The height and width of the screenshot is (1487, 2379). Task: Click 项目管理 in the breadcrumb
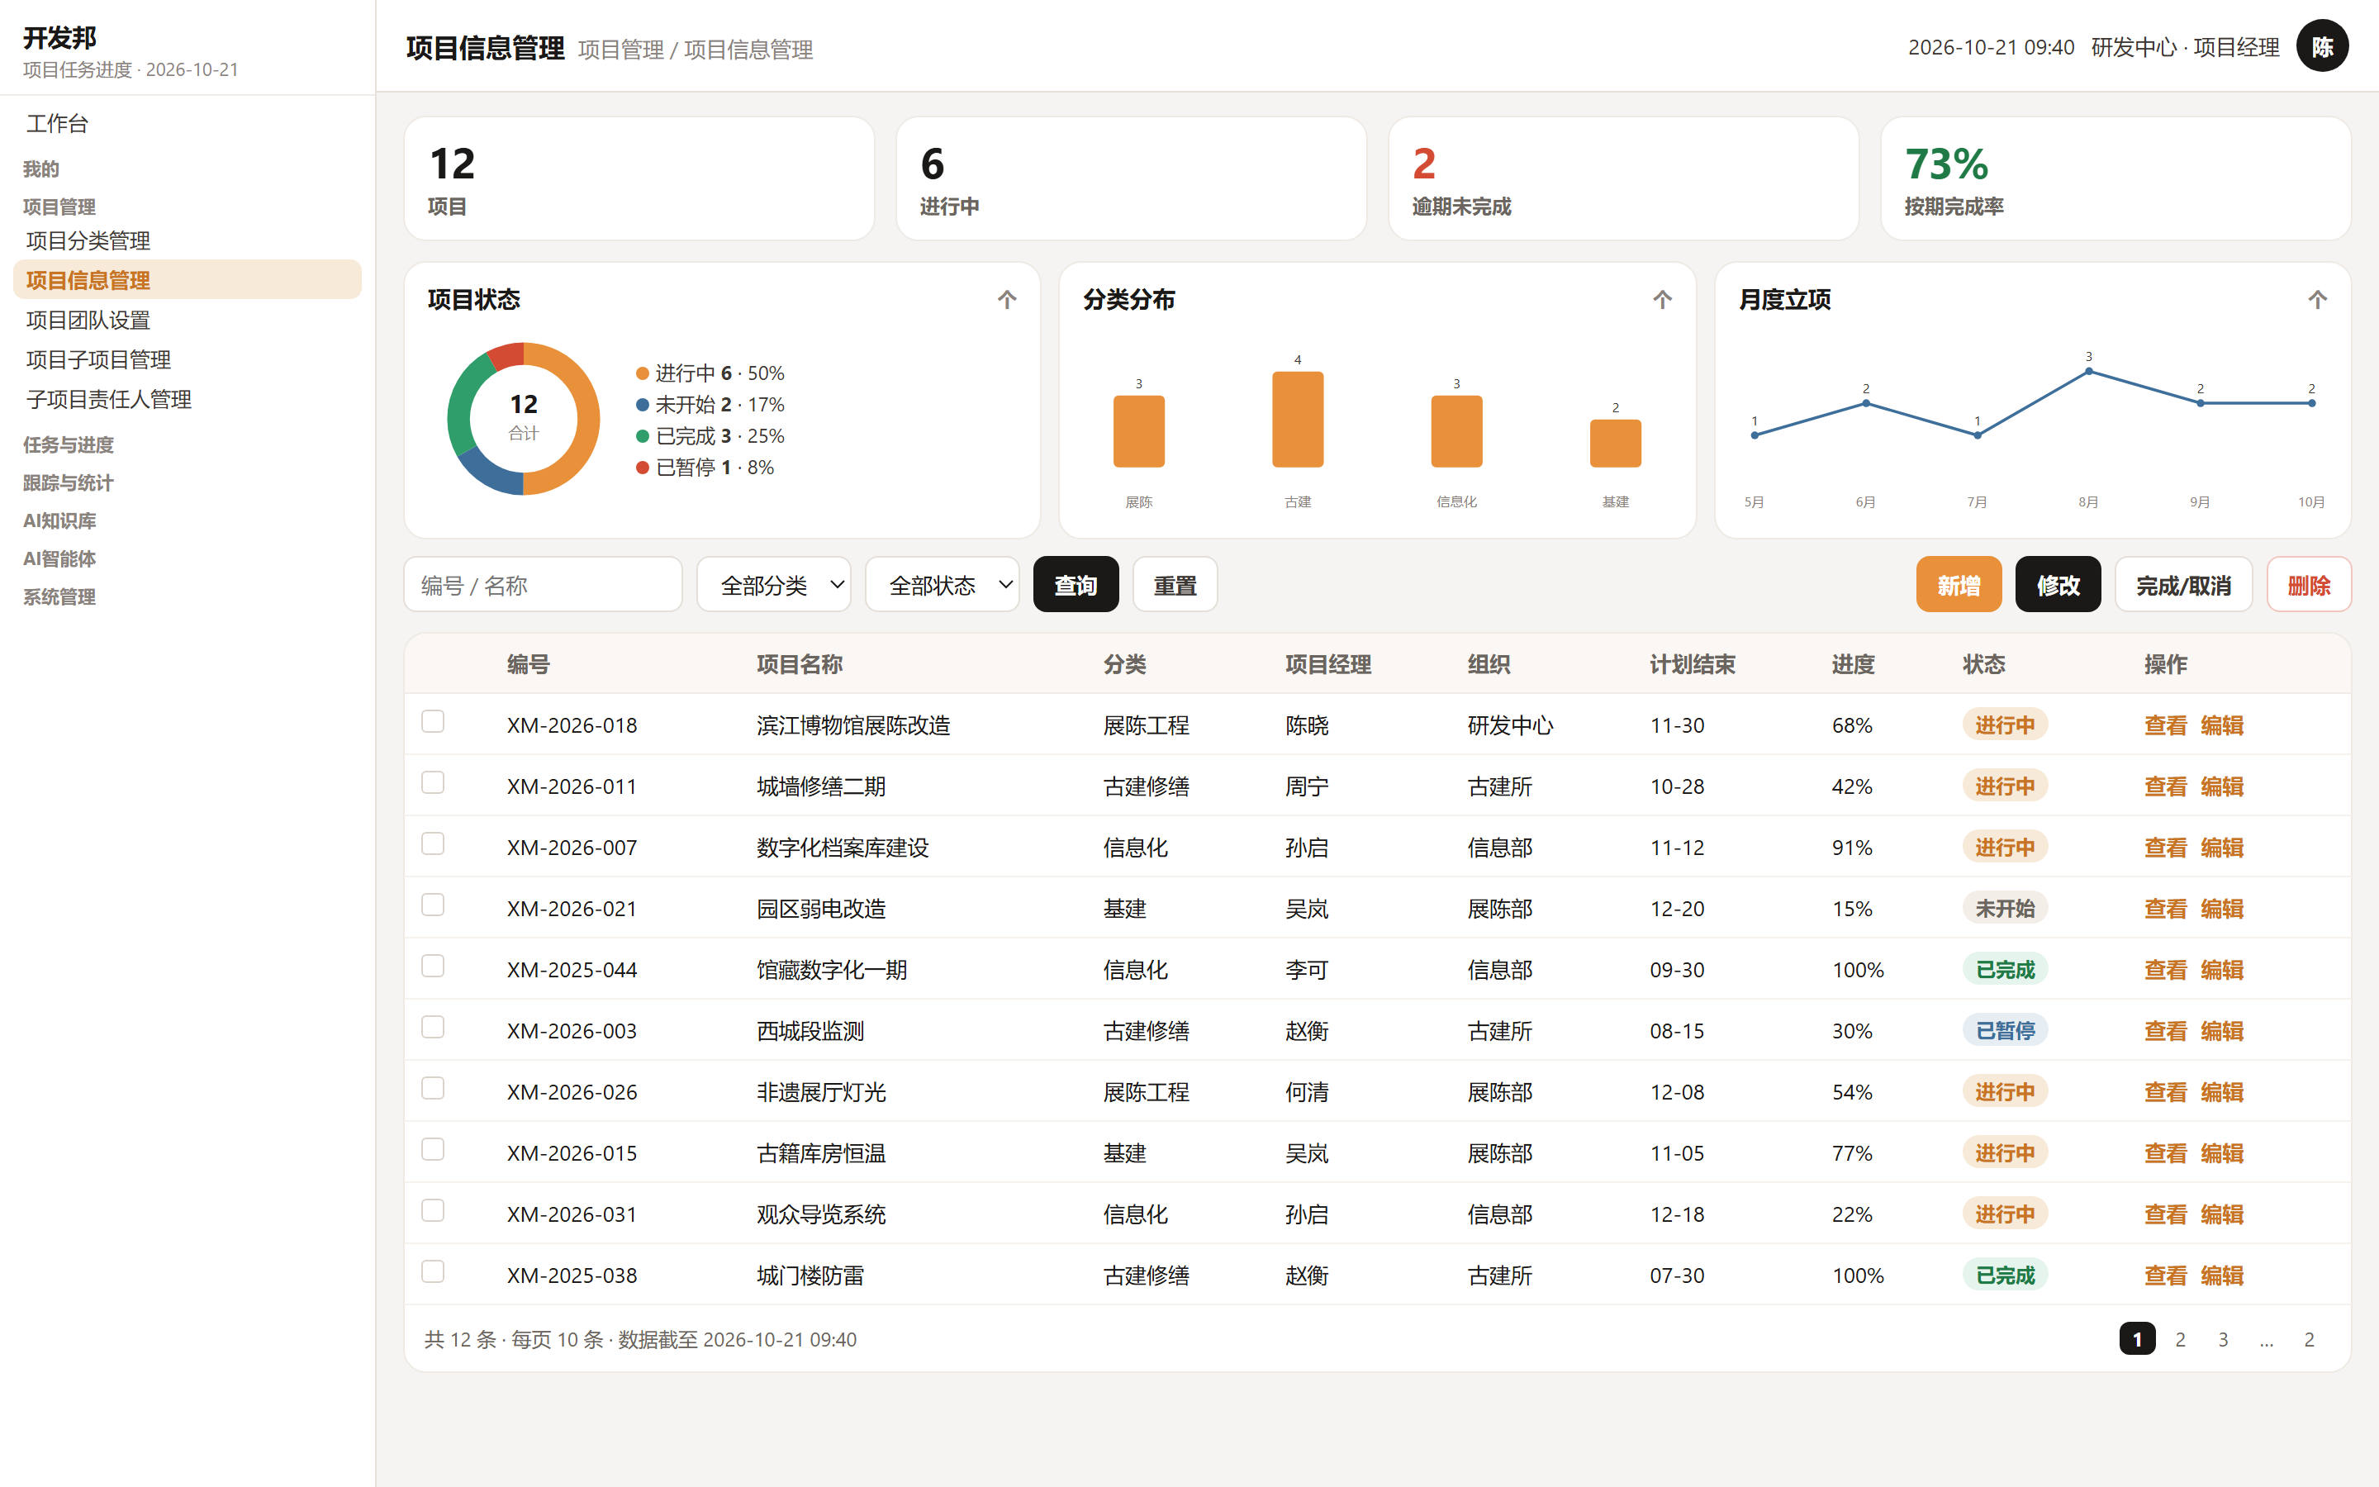[x=621, y=50]
